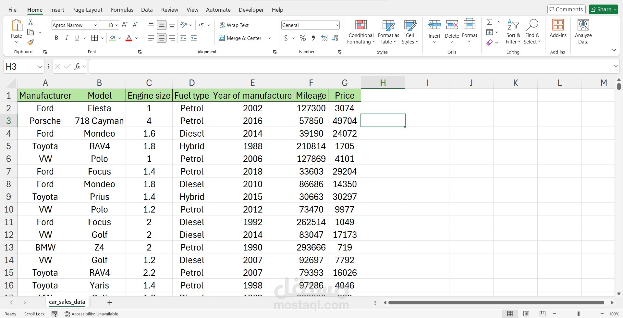The image size is (623, 318).
Task: Click the Cut scissors icon
Action: click(31, 22)
